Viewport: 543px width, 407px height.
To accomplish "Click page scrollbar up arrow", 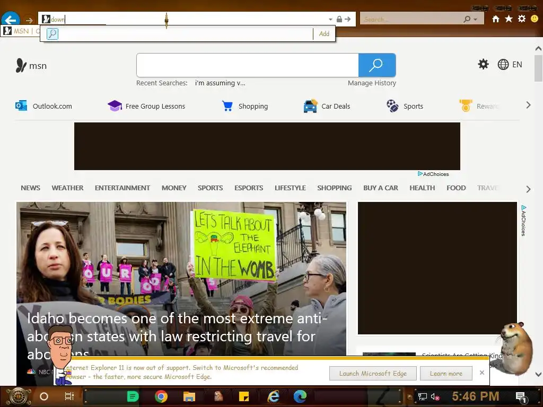I will point(538,48).
